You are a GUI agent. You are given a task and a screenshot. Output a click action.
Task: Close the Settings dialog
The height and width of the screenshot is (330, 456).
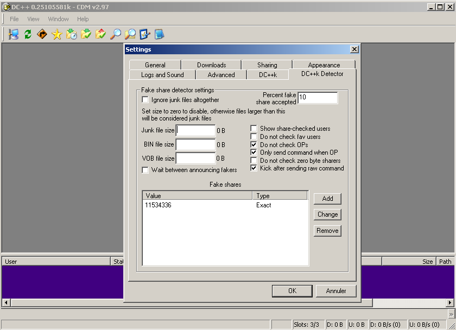pos(354,49)
